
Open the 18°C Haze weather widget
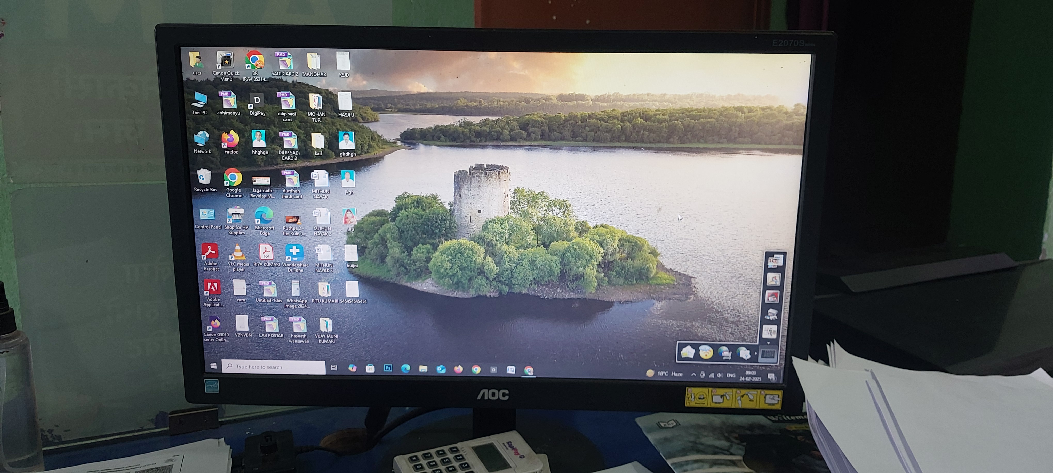tap(665, 374)
